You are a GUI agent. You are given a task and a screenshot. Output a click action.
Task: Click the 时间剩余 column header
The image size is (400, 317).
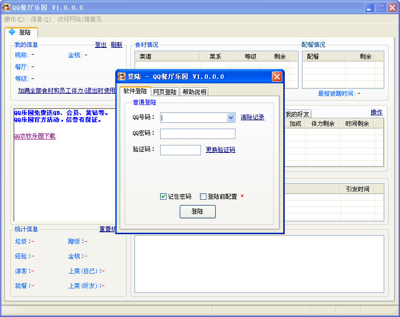(x=357, y=124)
